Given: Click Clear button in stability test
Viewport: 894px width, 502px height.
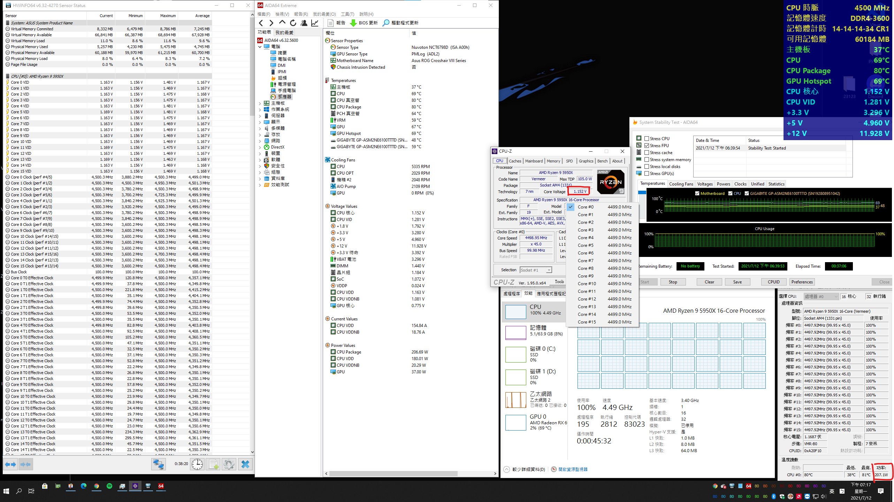Looking at the screenshot, I should [x=709, y=282].
